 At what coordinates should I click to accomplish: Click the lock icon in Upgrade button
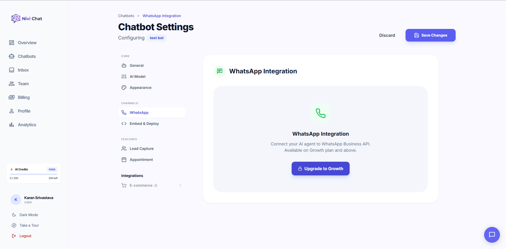[300, 169]
